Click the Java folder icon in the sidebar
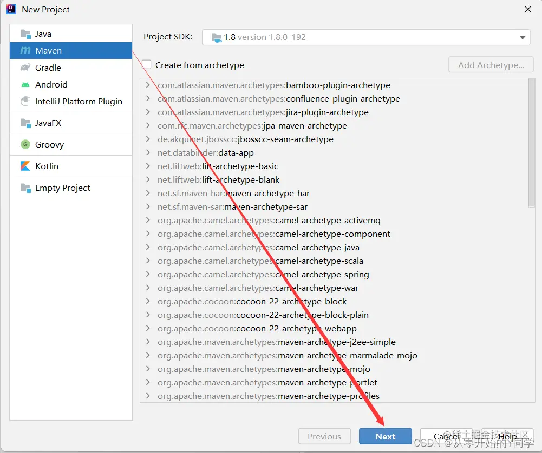Viewport: 542px width, 453px height. tap(25, 34)
